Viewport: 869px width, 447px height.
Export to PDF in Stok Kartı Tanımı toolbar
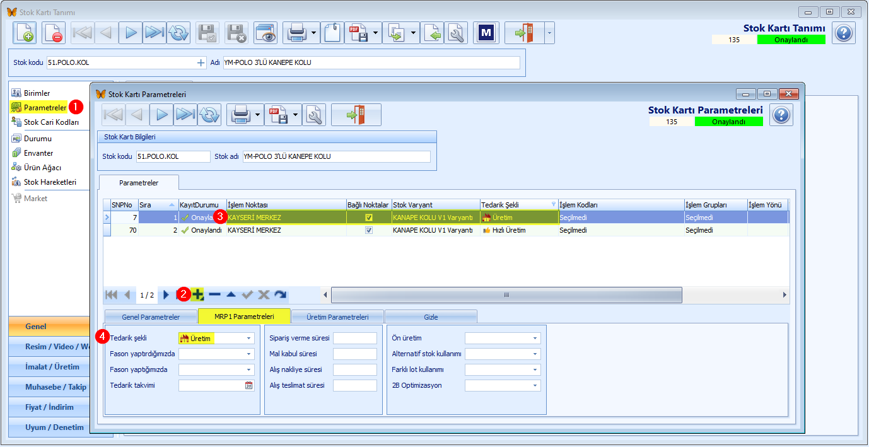click(358, 33)
